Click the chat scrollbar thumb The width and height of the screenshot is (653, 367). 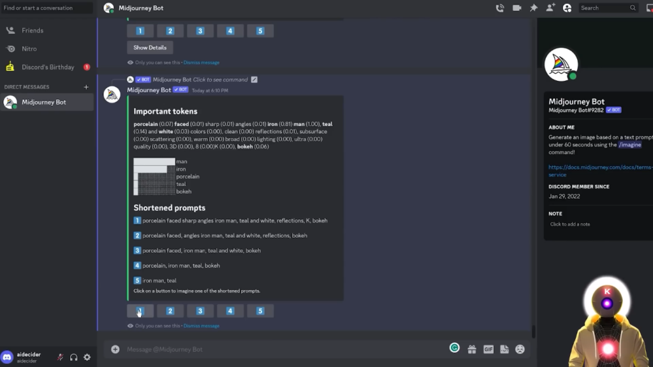click(x=534, y=331)
